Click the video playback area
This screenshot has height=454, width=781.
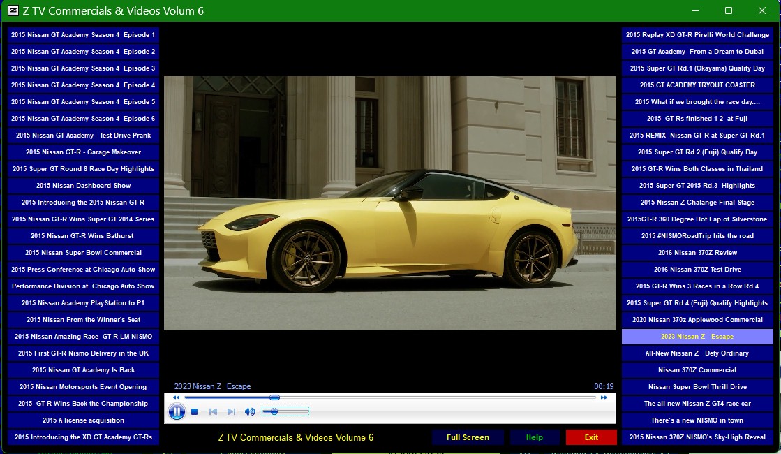point(389,203)
